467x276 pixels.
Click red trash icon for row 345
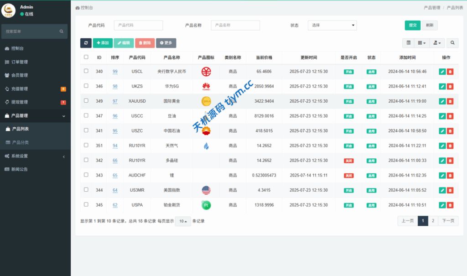pyautogui.click(x=450, y=205)
